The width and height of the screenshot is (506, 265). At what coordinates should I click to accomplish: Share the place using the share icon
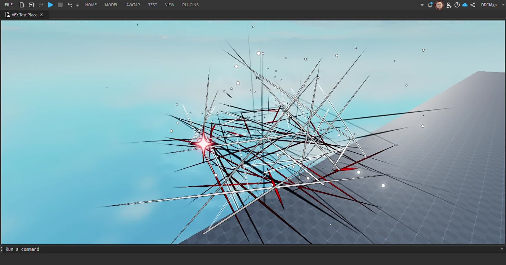(x=473, y=5)
